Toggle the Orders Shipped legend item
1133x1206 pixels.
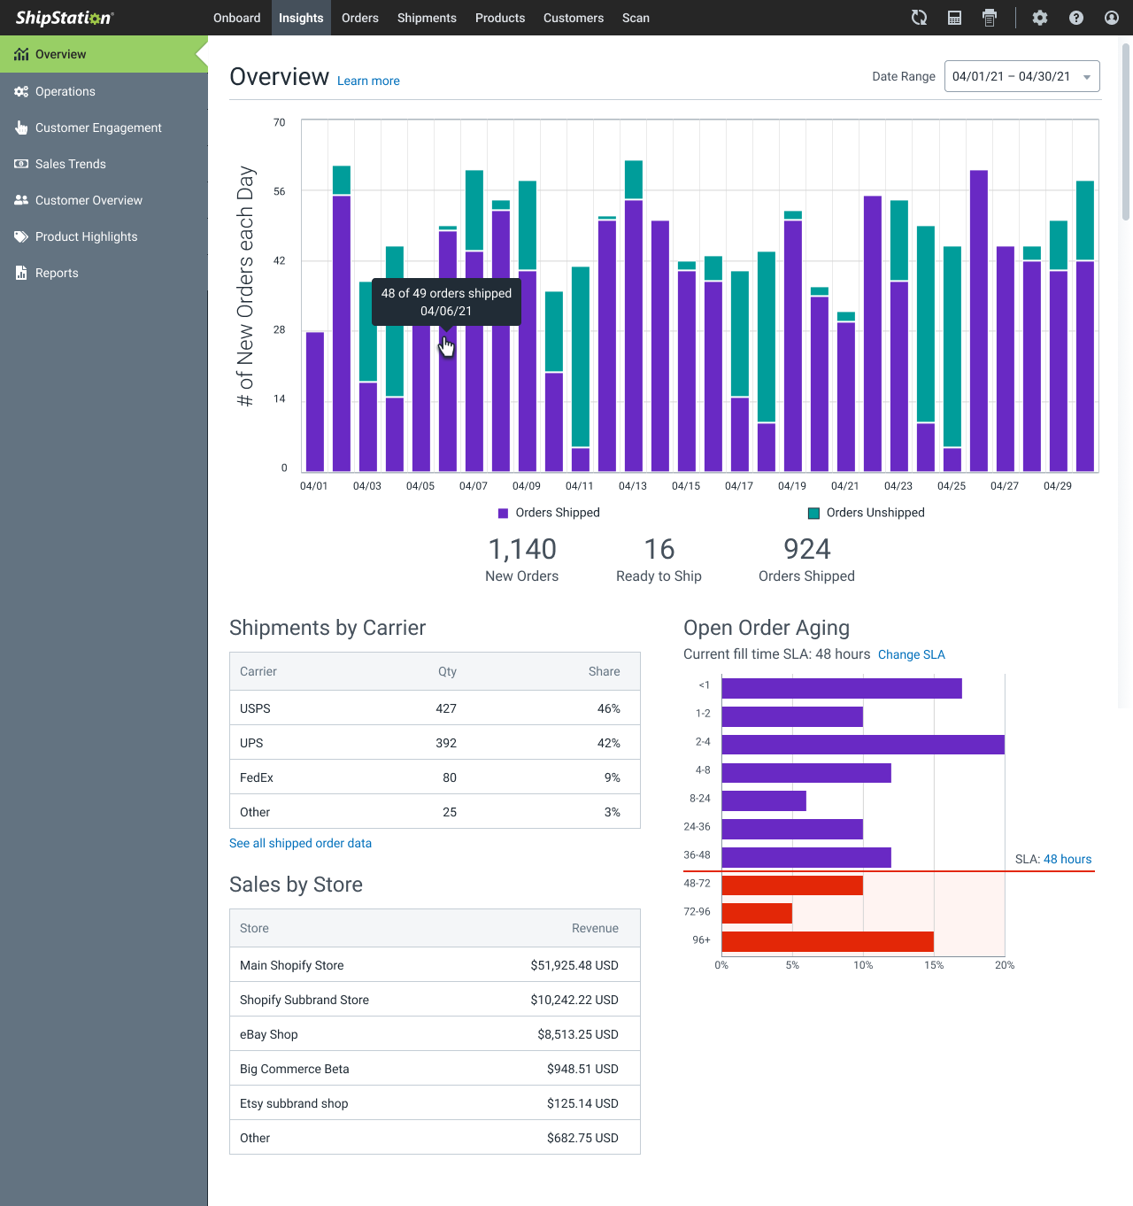point(549,513)
